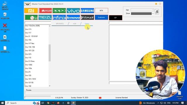Viewport: 187px width, 105px height.
Task: Select Vivo Y90 in model list
Action: pos(28,86)
